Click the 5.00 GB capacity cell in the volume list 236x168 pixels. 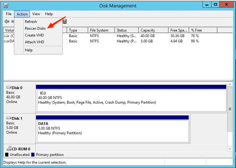coord(147,41)
